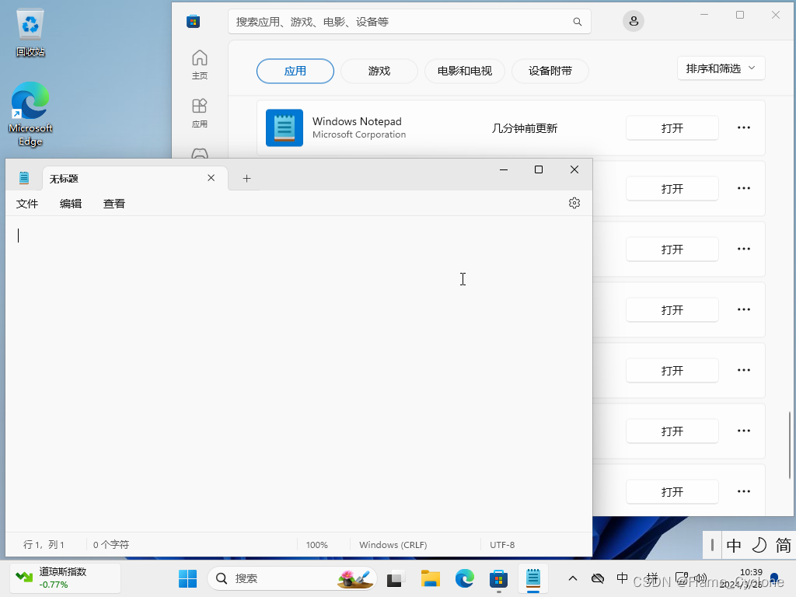Open the 文件 menu in Notepad

point(27,204)
